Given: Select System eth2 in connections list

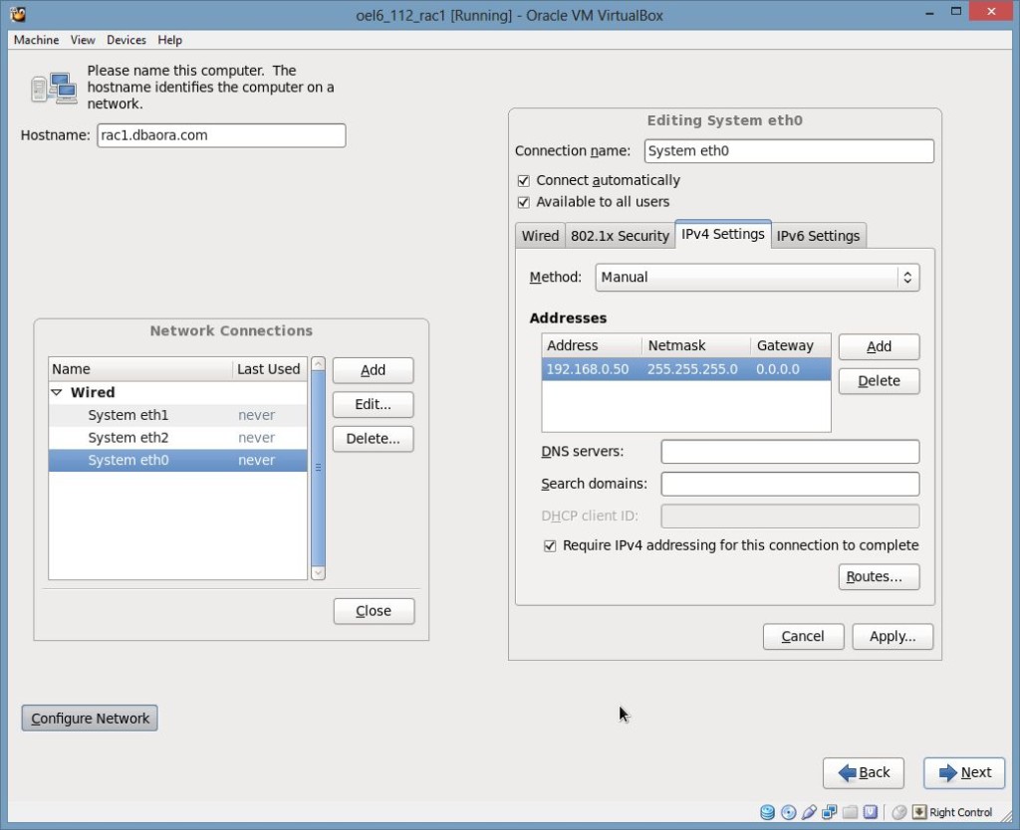Looking at the screenshot, I should (x=177, y=438).
